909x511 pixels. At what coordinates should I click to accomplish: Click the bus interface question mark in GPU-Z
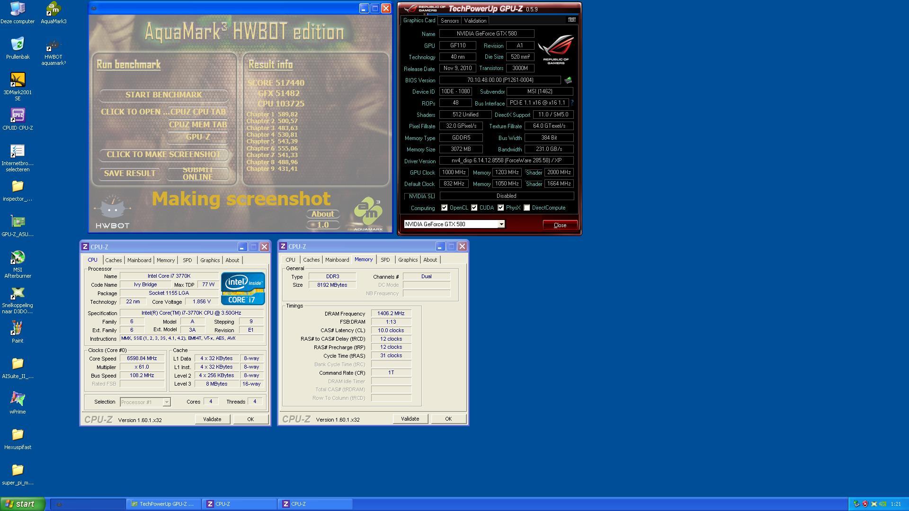pos(572,103)
